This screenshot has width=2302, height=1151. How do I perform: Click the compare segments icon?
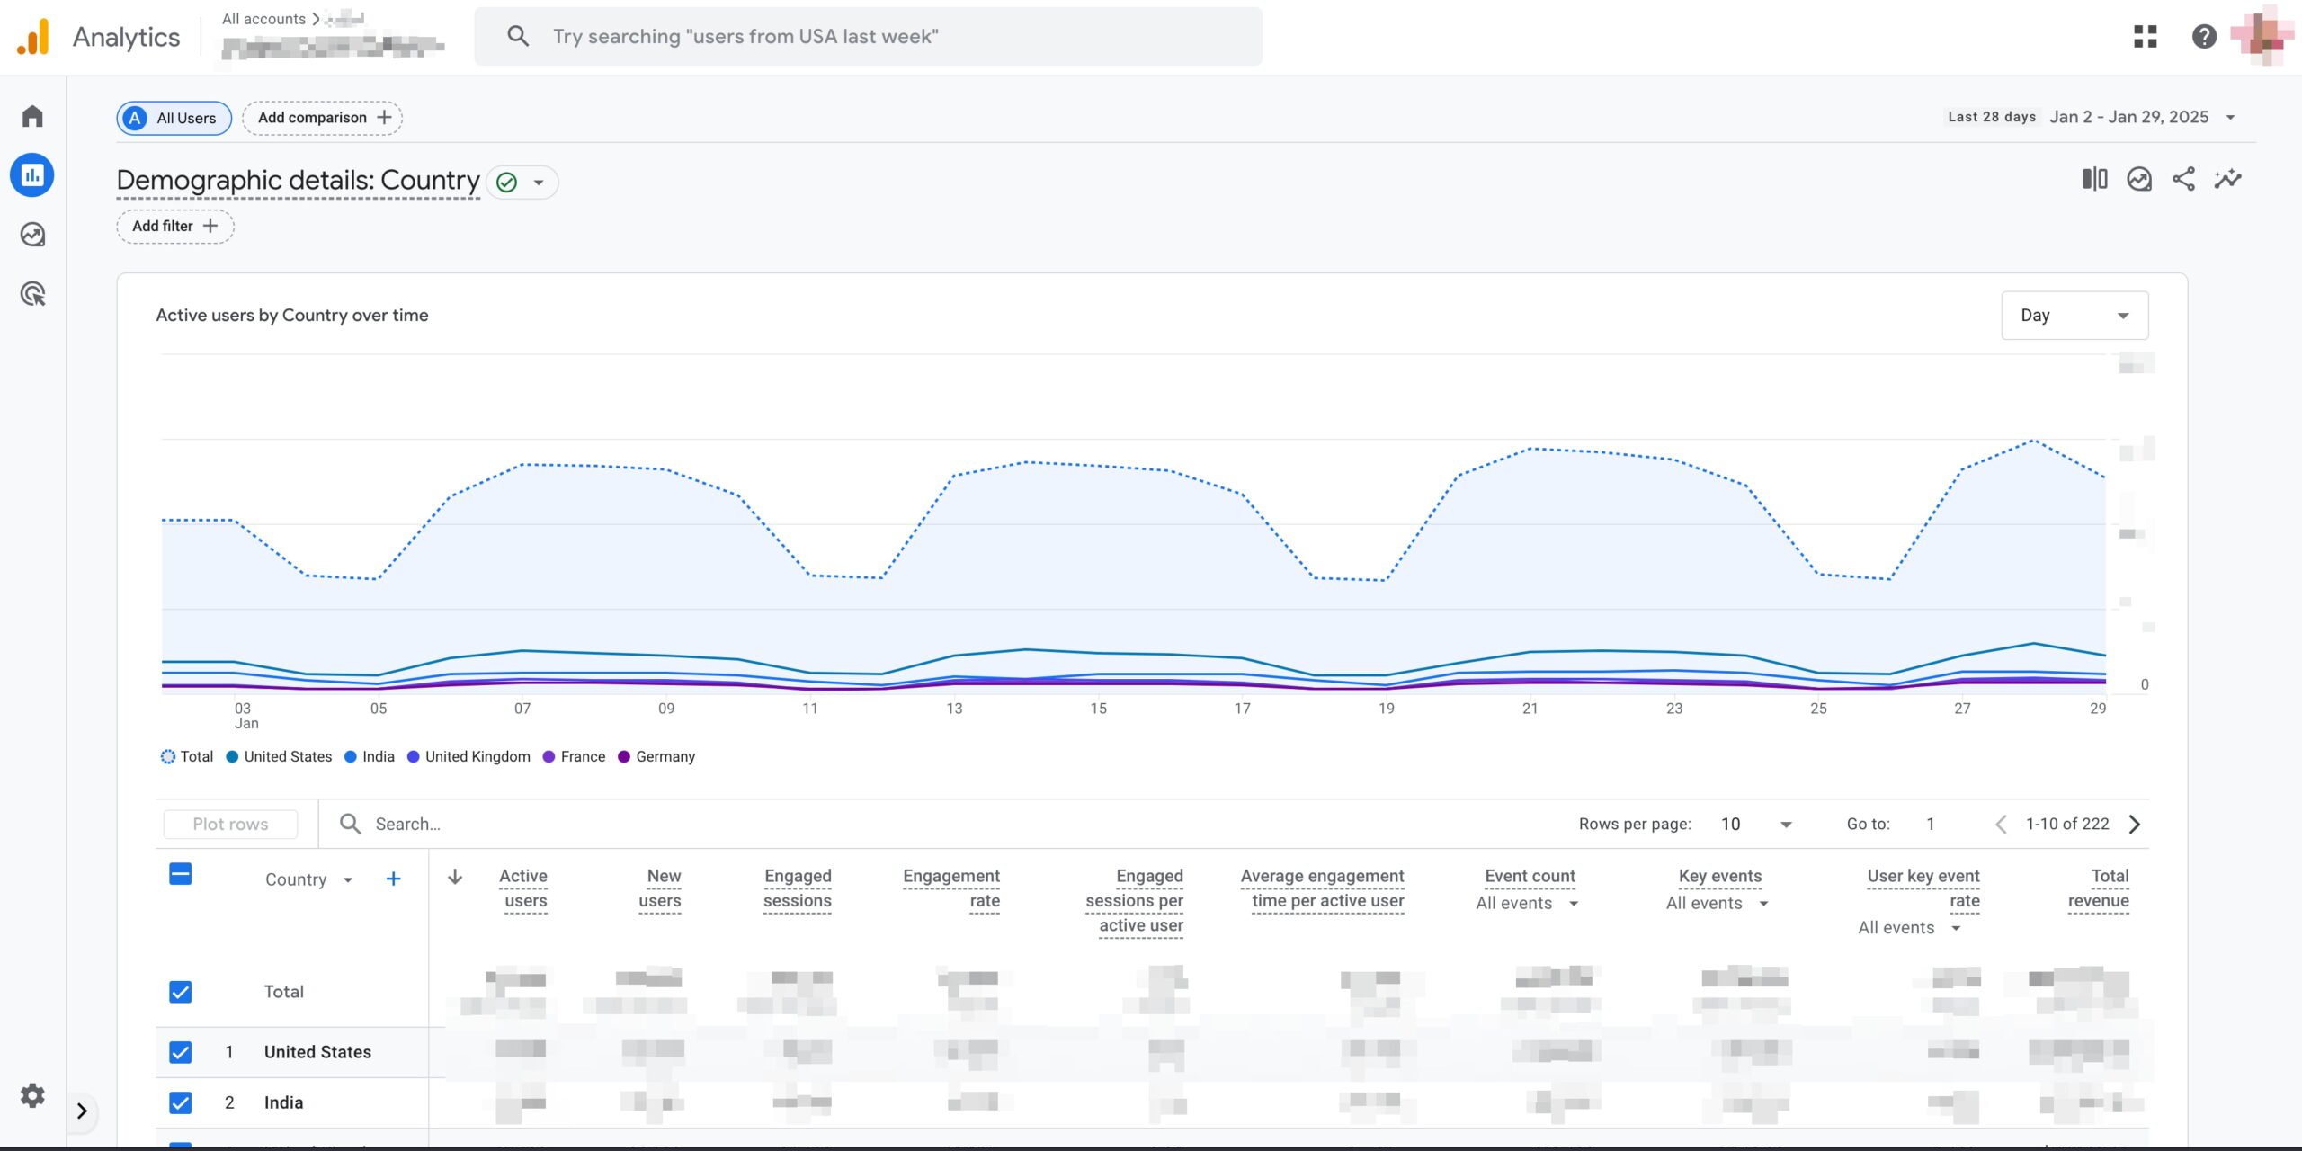point(2093,179)
